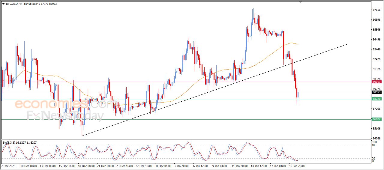Click the 19 Jan 20:00 time label
This screenshot has height=170, width=384.
coord(297,166)
